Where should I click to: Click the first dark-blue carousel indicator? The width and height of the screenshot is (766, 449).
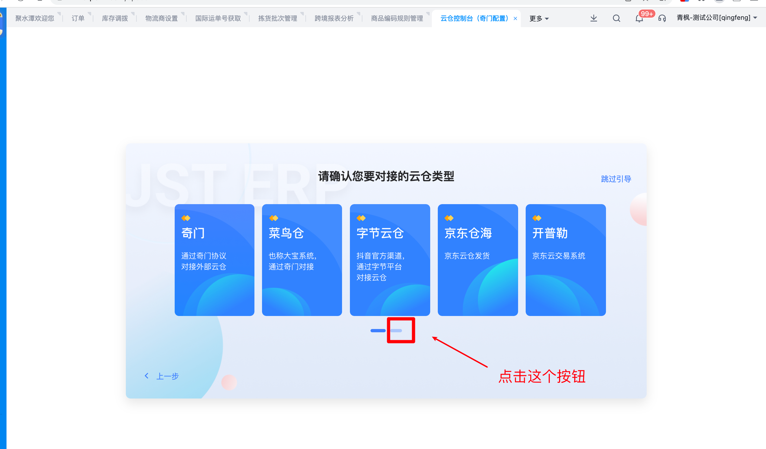click(x=378, y=331)
